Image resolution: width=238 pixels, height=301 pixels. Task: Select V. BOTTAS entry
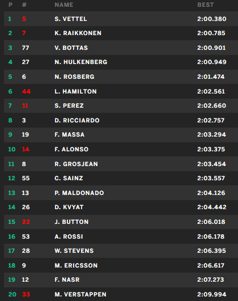point(121,48)
